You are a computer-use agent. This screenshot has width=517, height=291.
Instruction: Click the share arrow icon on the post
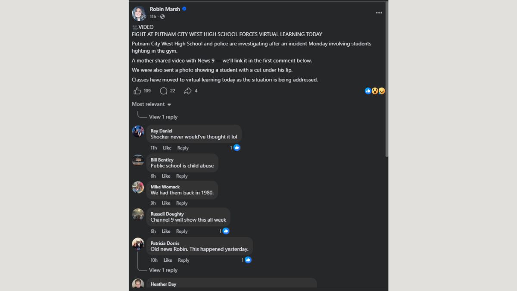point(188,91)
